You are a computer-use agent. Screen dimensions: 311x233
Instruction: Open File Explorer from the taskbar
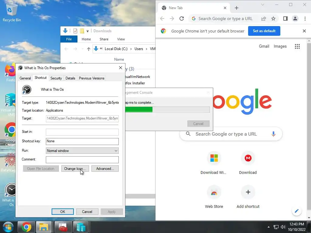[44, 227]
